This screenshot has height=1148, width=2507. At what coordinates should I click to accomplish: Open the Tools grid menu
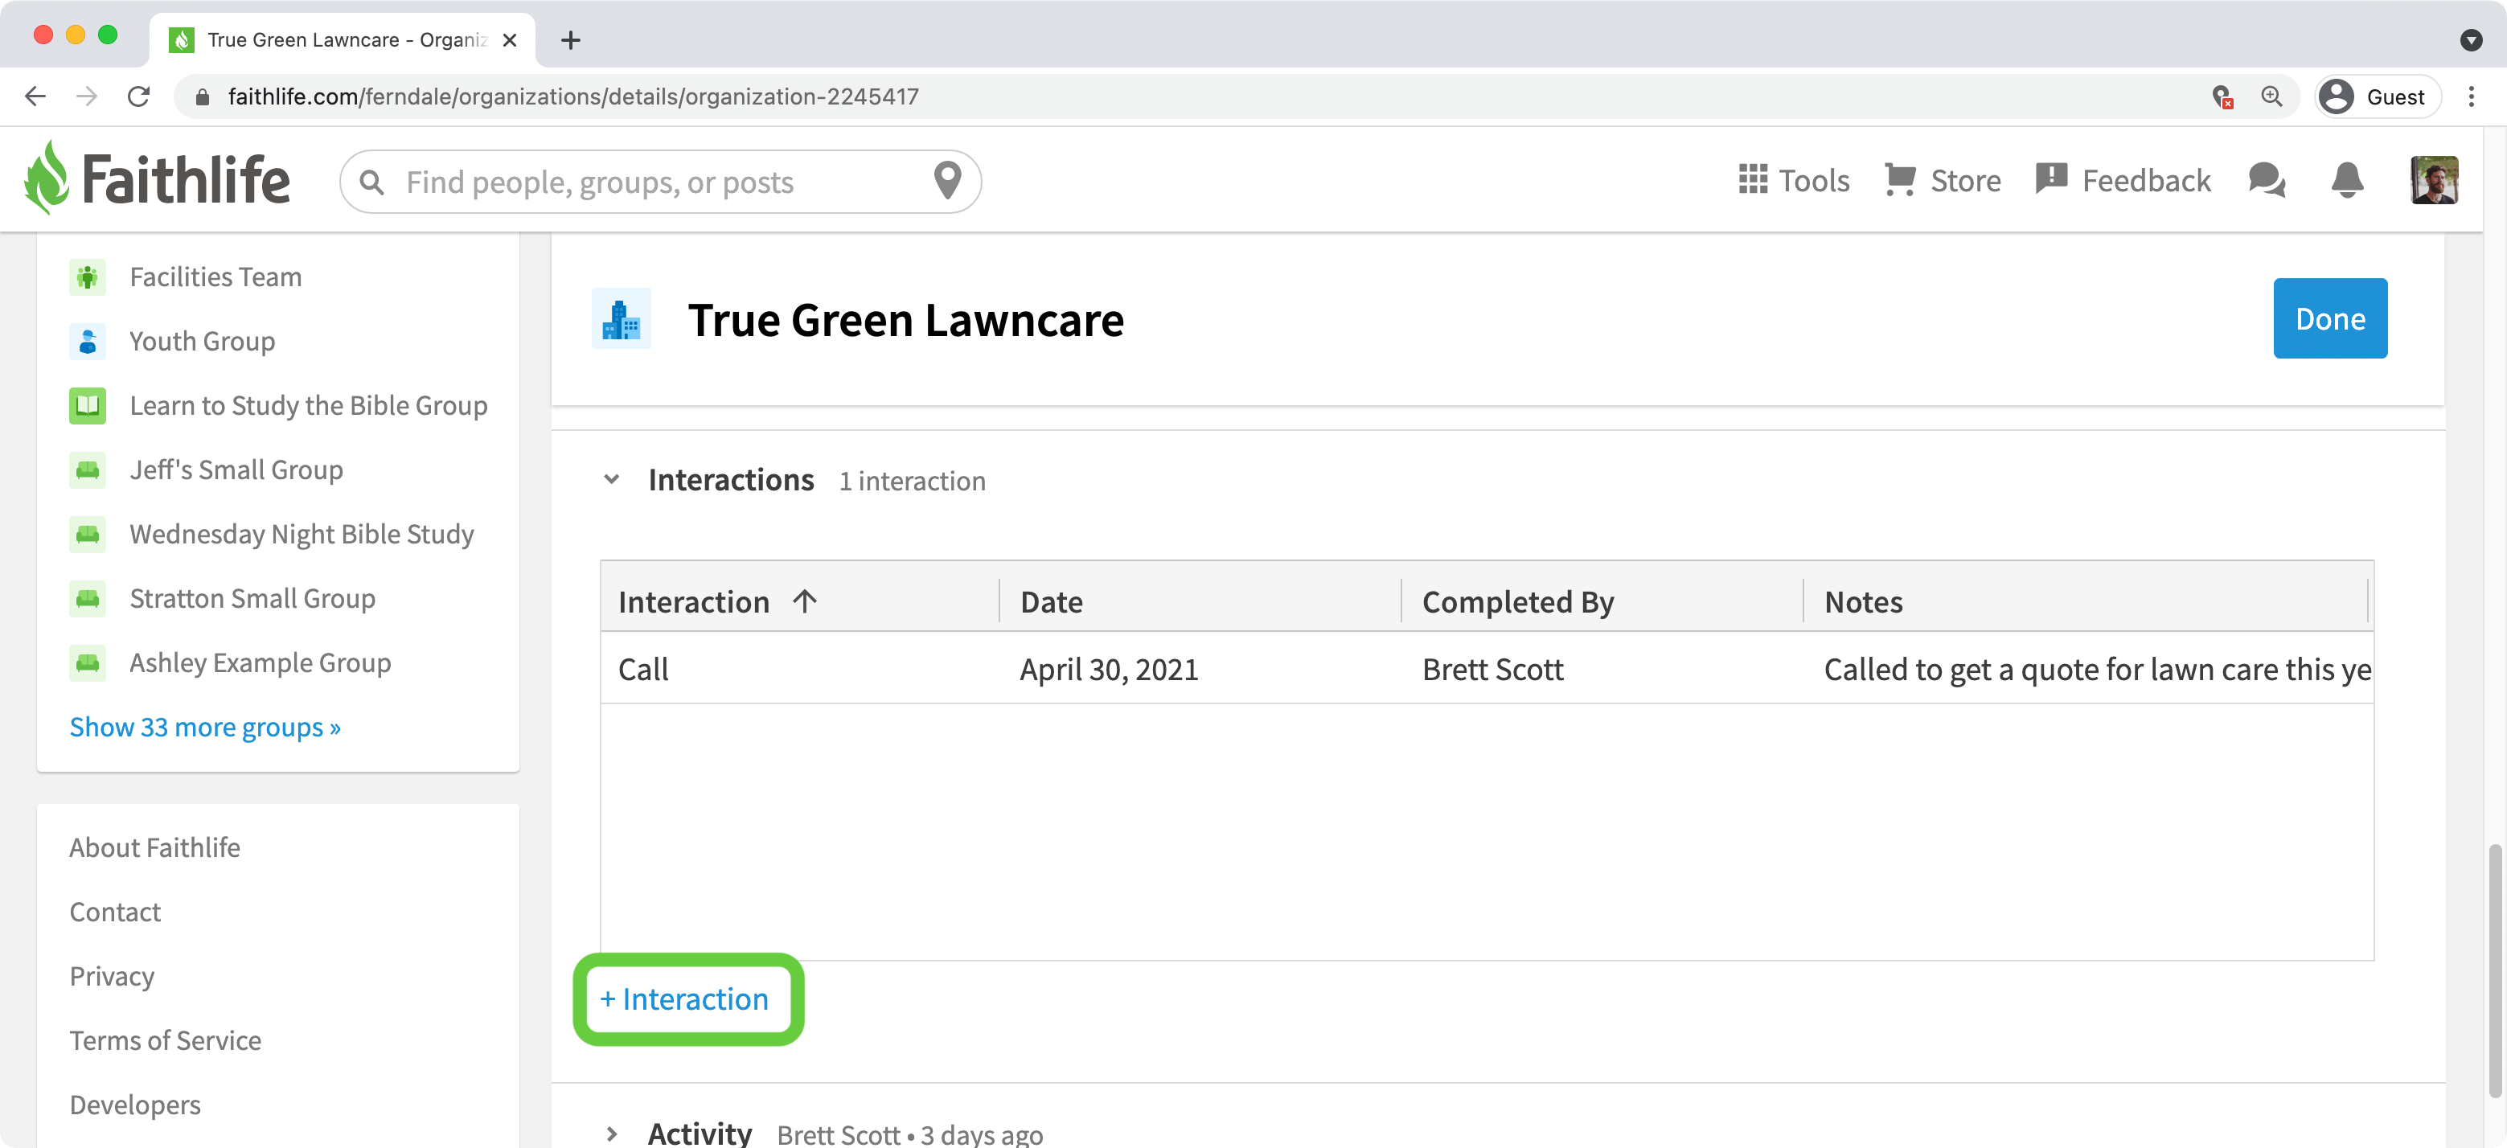point(1794,180)
